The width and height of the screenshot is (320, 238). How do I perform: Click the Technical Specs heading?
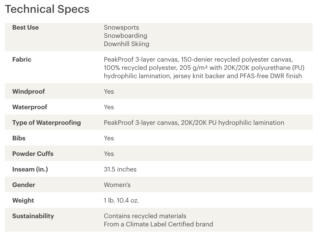47,9
